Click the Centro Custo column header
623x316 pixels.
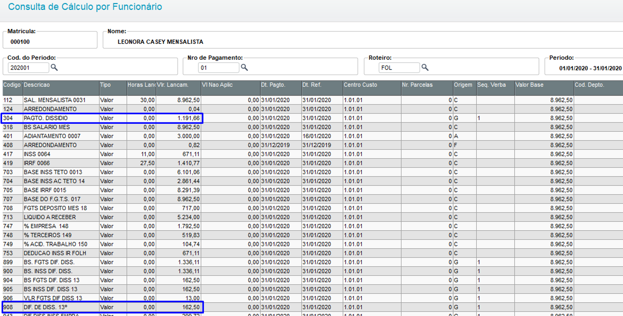click(x=372, y=88)
